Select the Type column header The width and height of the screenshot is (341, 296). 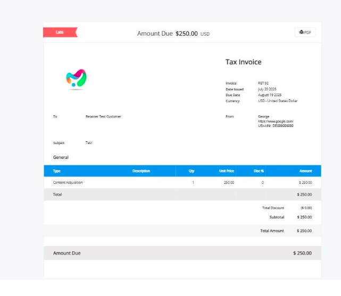tap(56, 171)
